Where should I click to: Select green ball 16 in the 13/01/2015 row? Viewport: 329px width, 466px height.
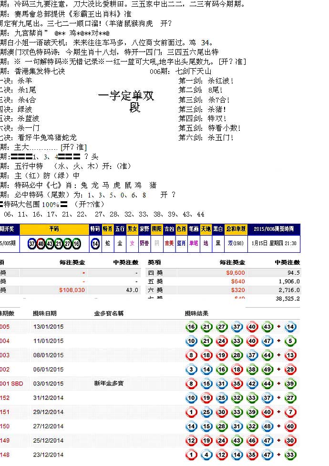[x=191, y=327]
